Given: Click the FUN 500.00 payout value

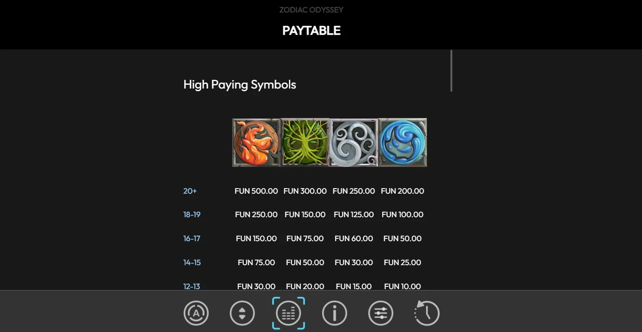Looking at the screenshot, I should pyautogui.click(x=256, y=191).
